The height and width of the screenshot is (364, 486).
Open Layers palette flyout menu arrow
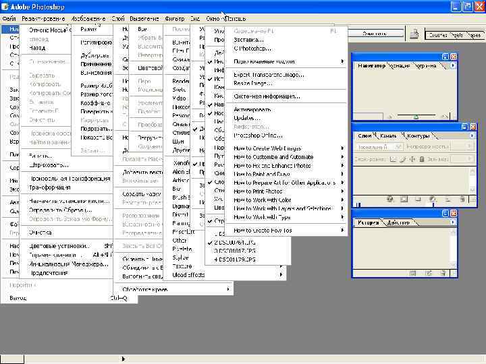coord(472,135)
